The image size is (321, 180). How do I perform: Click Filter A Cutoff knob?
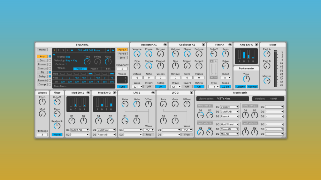tap(214, 54)
